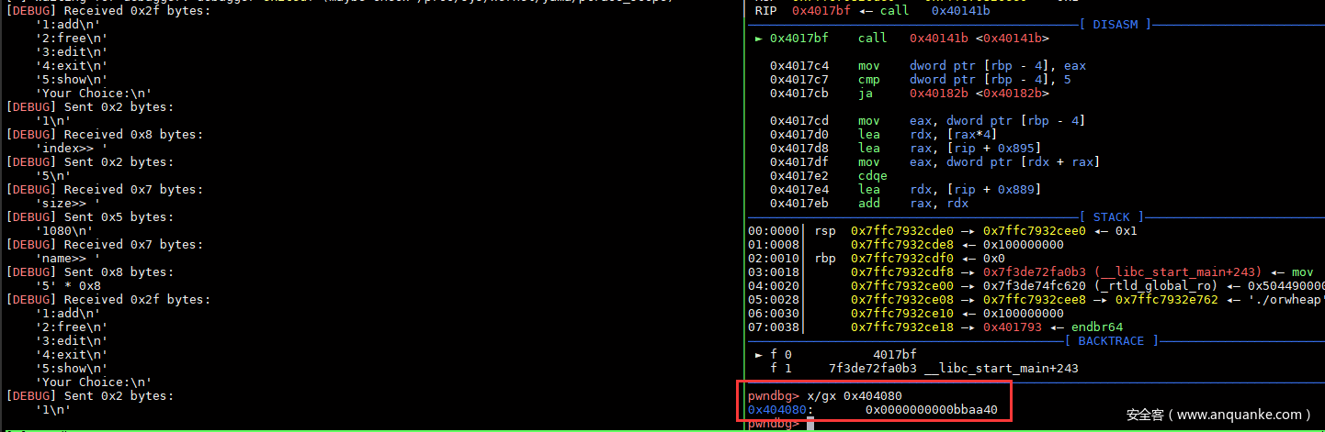Select the 0x4017e2 cdqe instruction
The width and height of the screenshot is (1325, 432).
coord(830,175)
